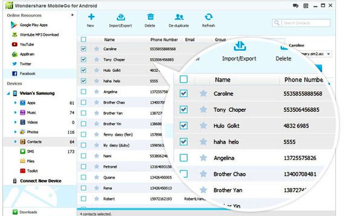
Task: Toggle the select-all checkbox in the table header
Action: pos(84,39)
